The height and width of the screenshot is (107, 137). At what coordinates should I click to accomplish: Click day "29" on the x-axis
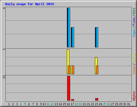120,104
